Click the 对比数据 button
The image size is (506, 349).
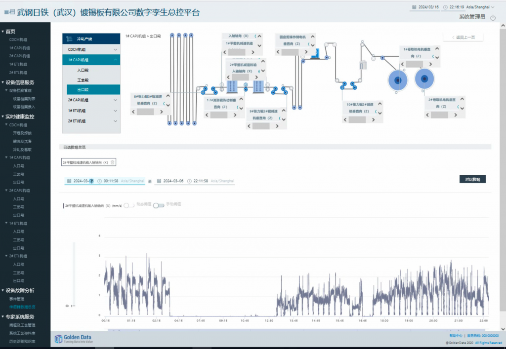click(x=472, y=179)
